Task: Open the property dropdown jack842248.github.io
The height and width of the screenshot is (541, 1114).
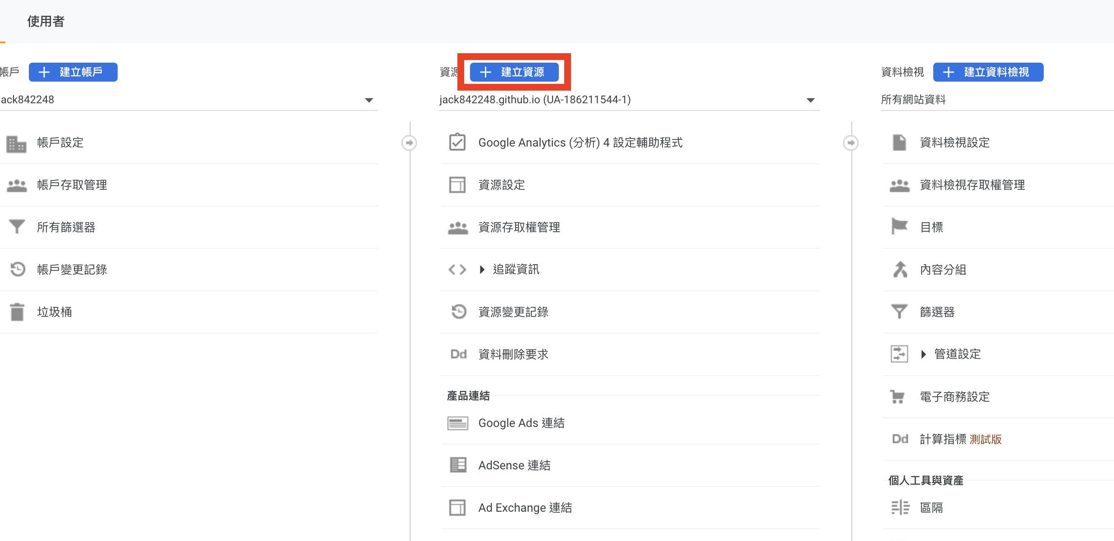Action: point(629,100)
